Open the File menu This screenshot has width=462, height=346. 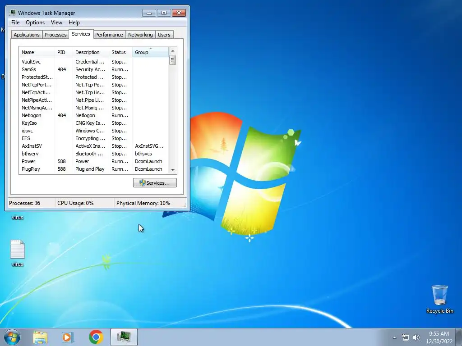pos(15,23)
